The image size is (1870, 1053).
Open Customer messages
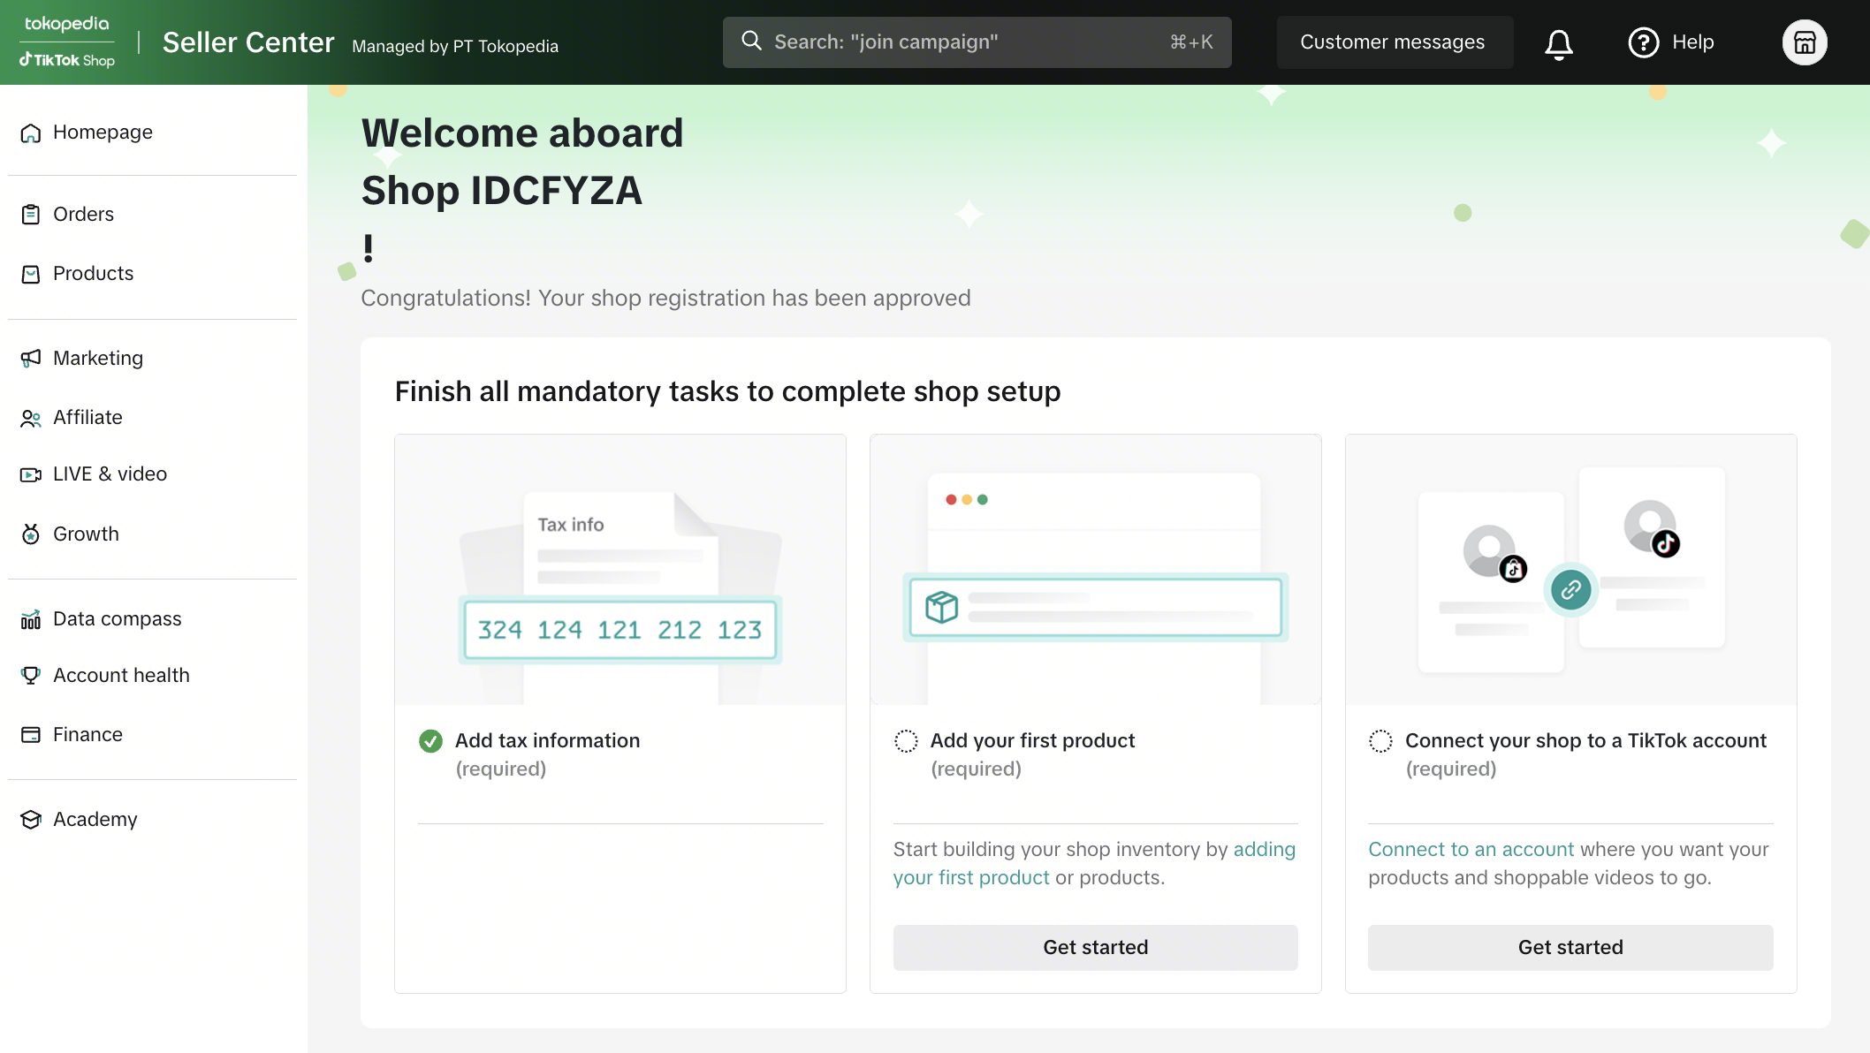click(1393, 42)
